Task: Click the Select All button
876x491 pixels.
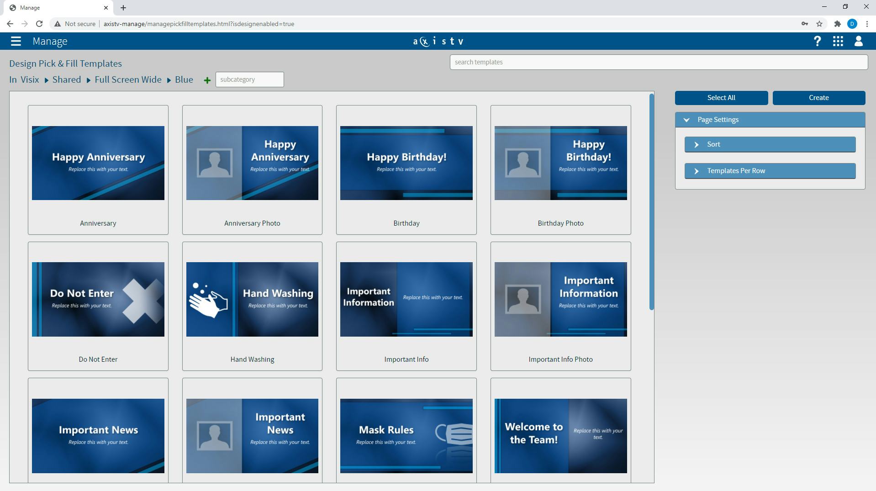Action: click(x=721, y=97)
